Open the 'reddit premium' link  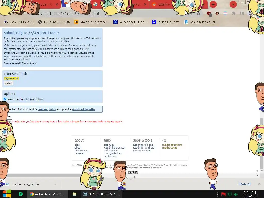[172, 145]
